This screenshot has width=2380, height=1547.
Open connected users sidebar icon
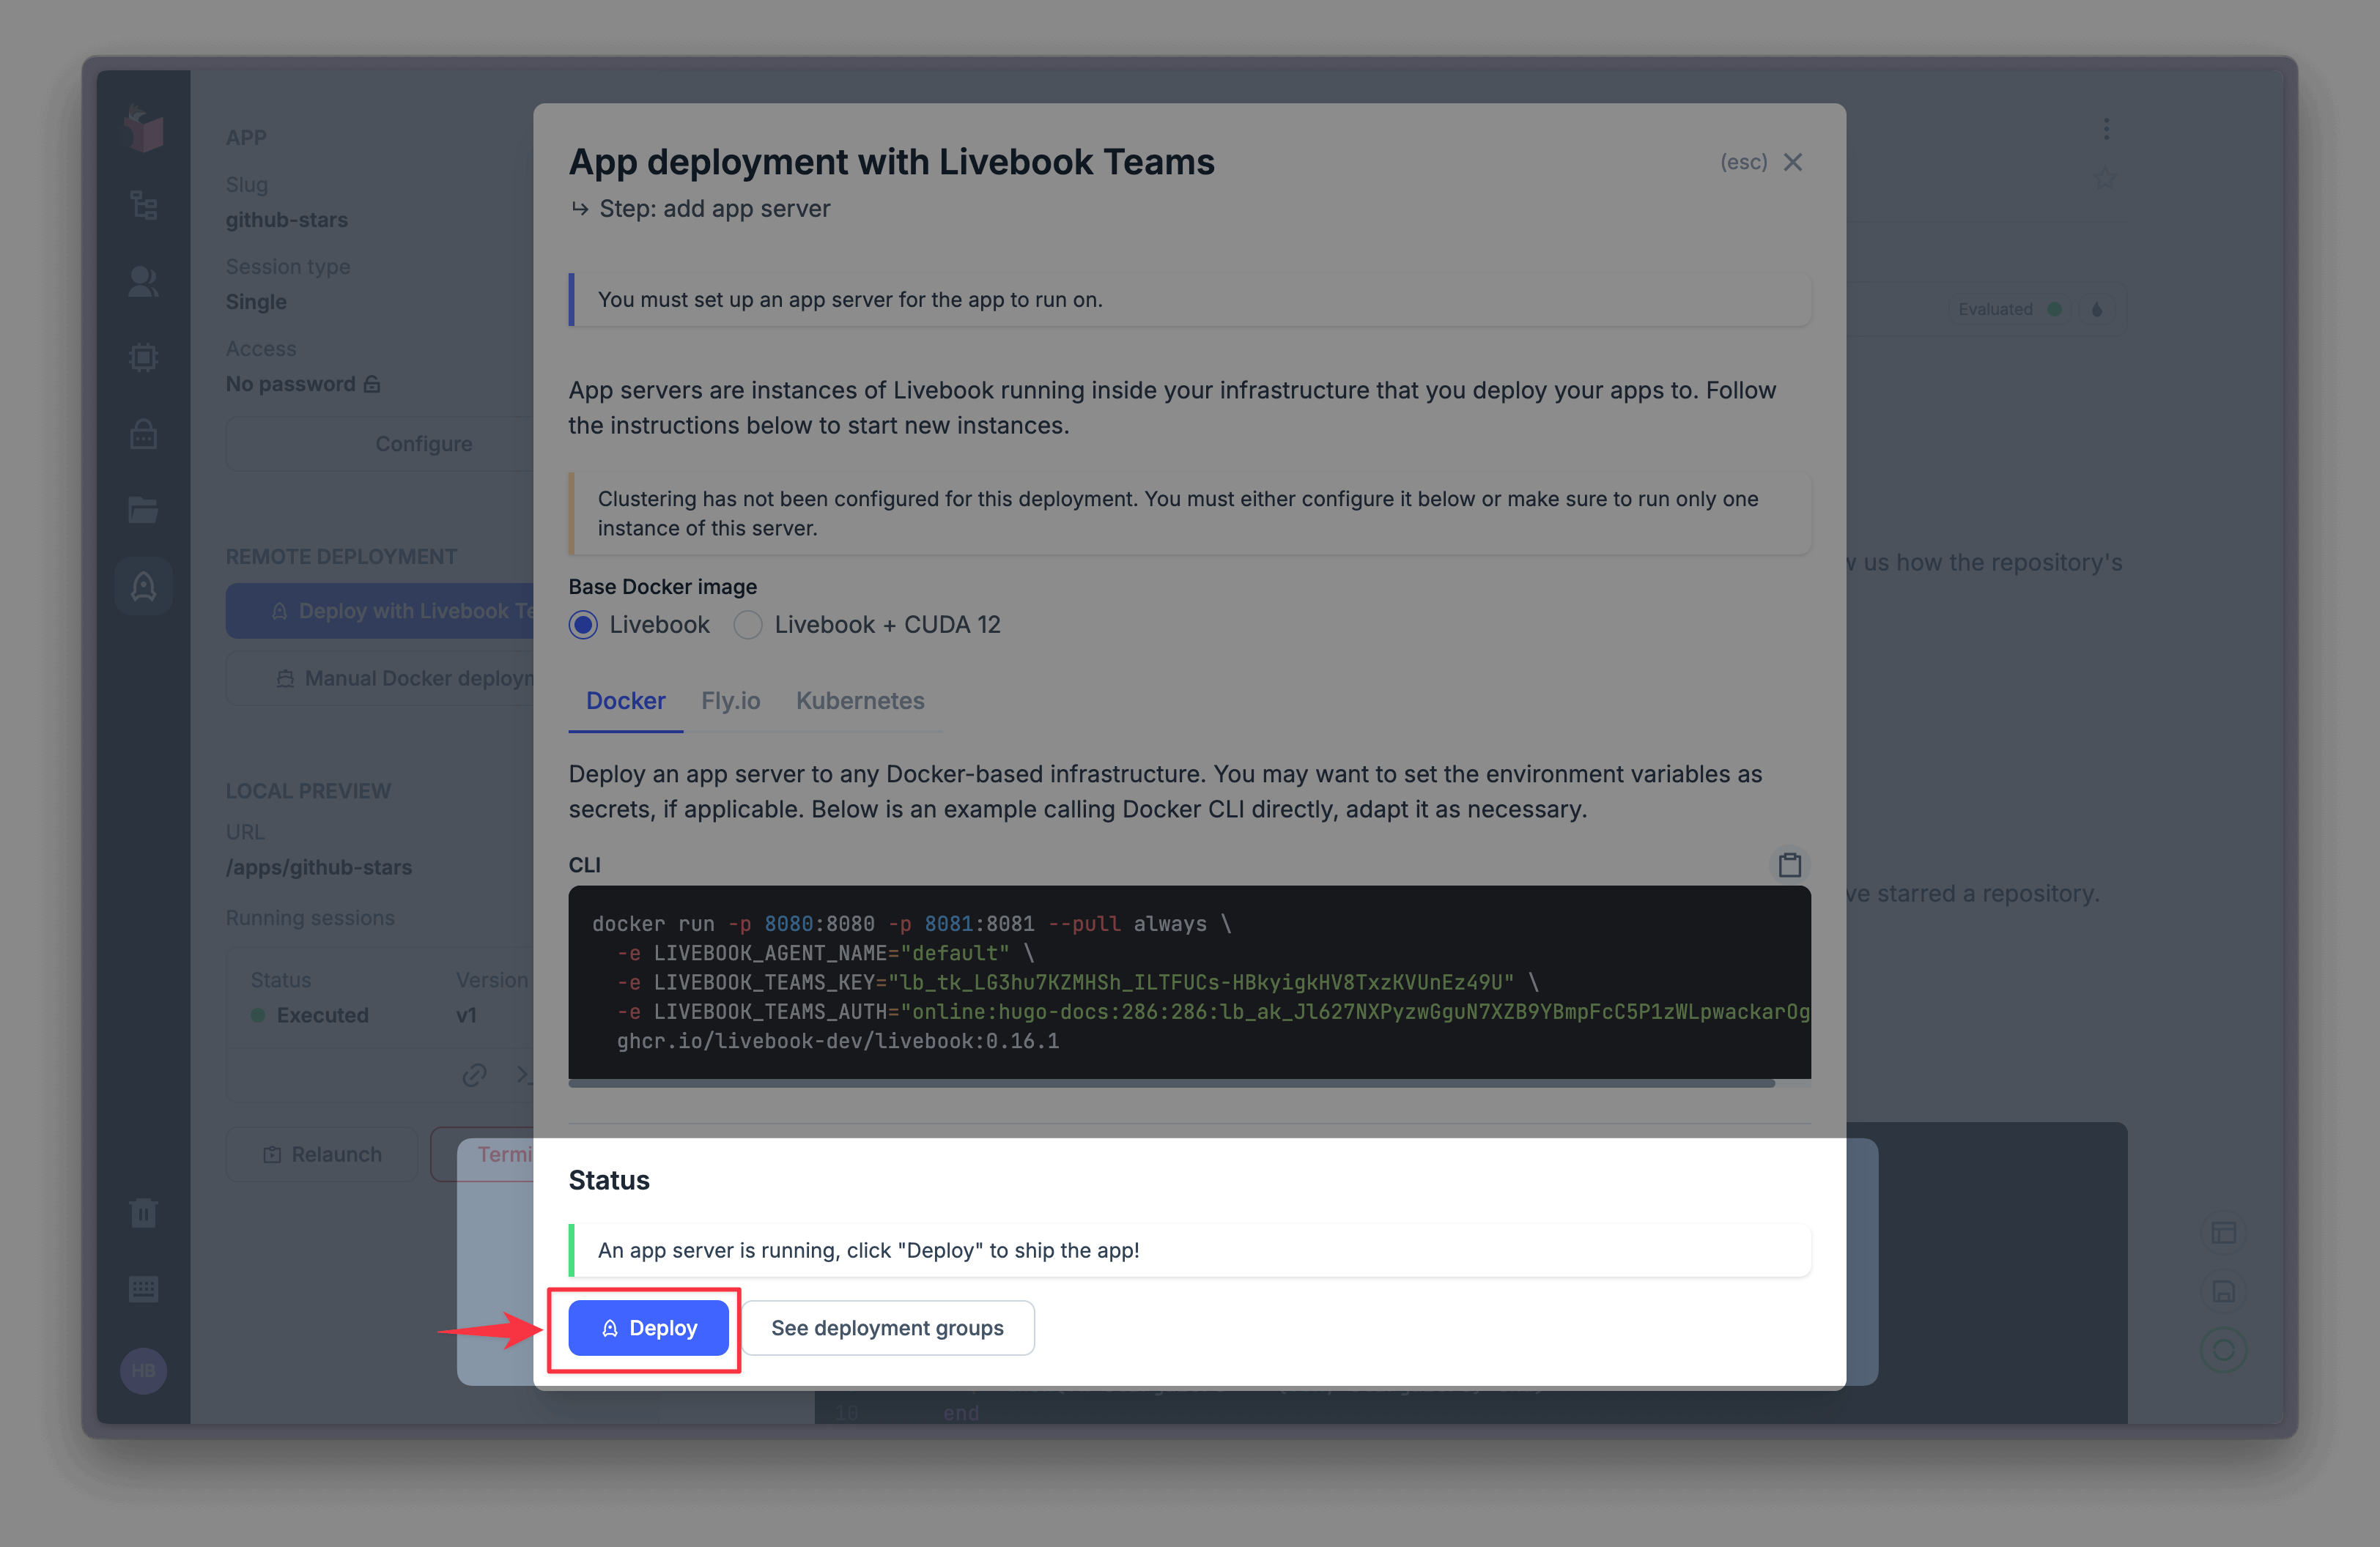tap(143, 282)
